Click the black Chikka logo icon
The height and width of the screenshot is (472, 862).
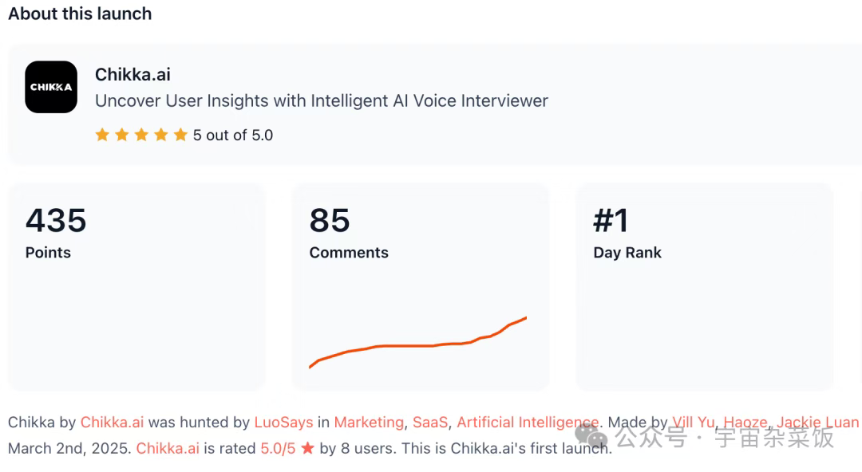click(x=51, y=87)
